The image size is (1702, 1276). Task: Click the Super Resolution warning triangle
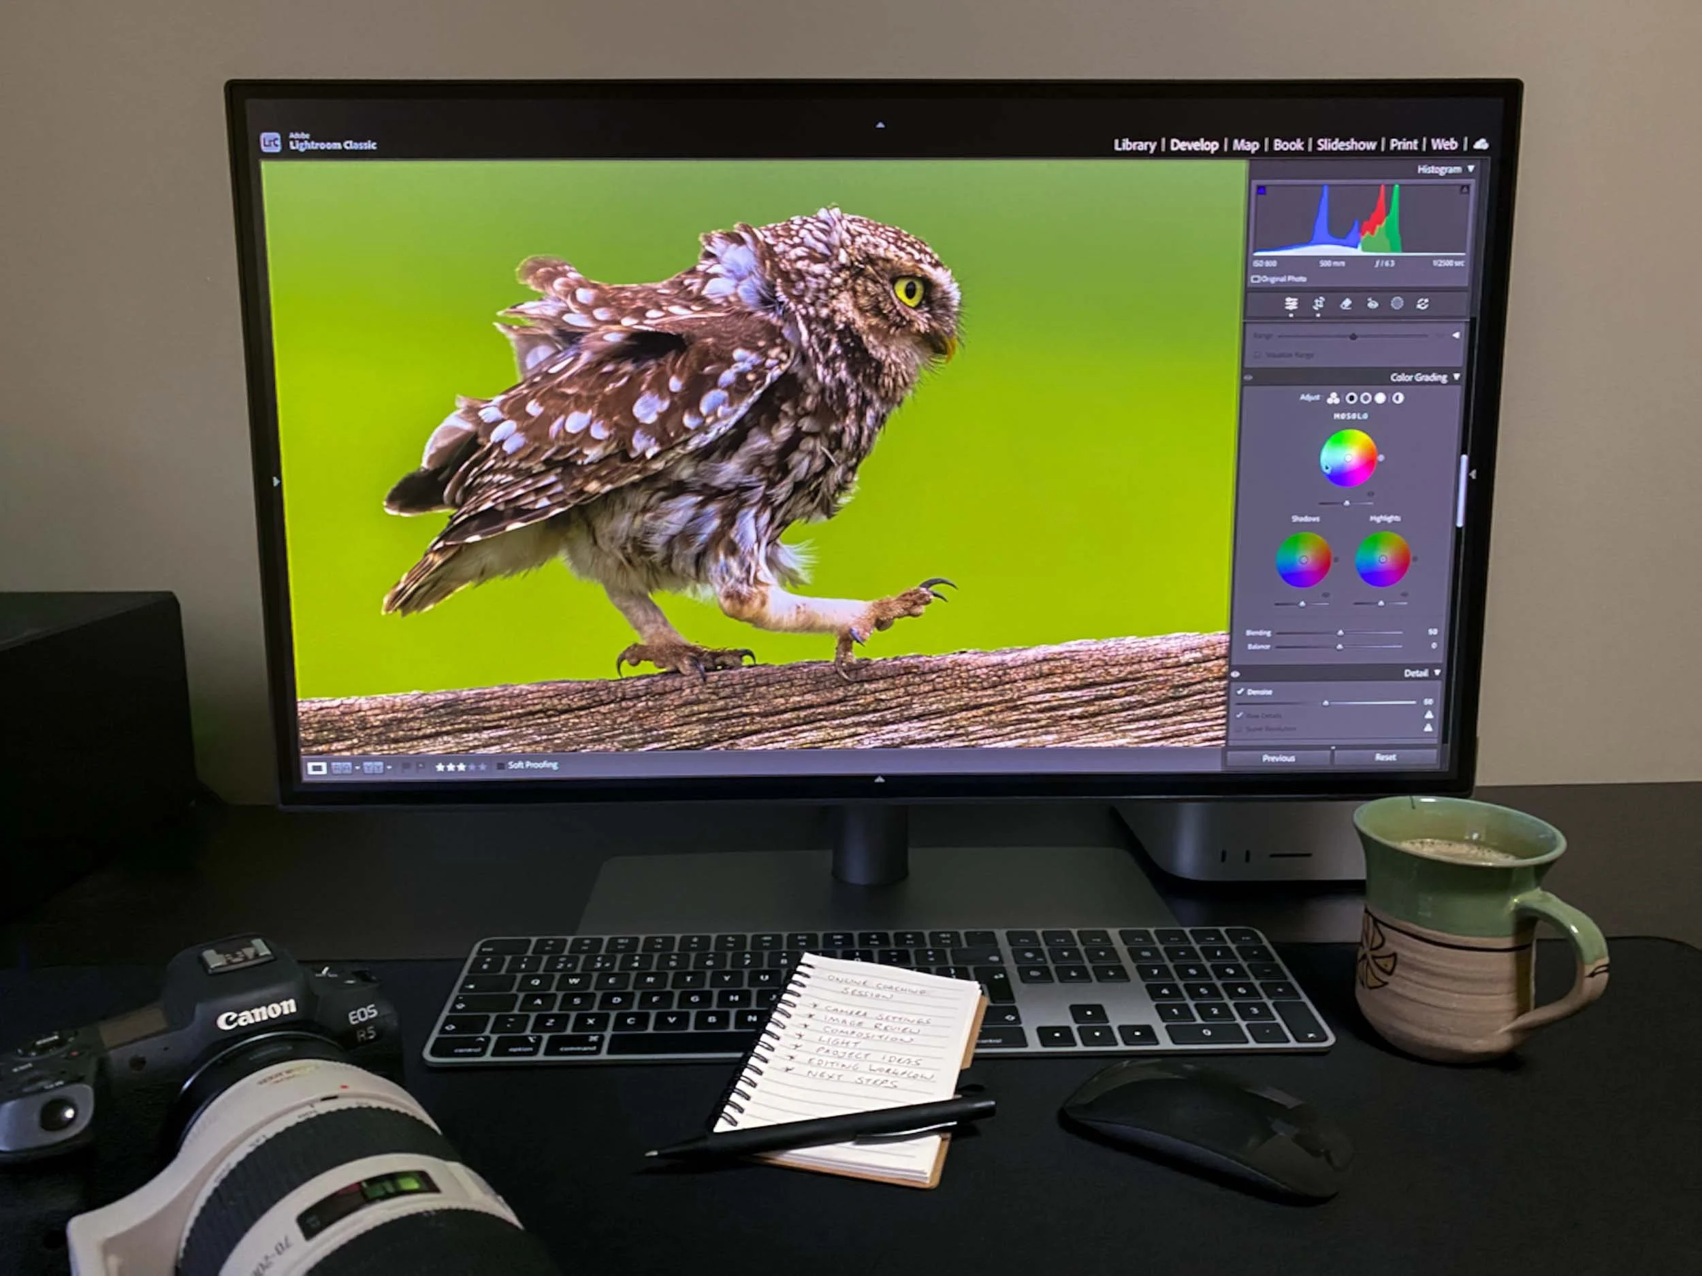[1429, 727]
